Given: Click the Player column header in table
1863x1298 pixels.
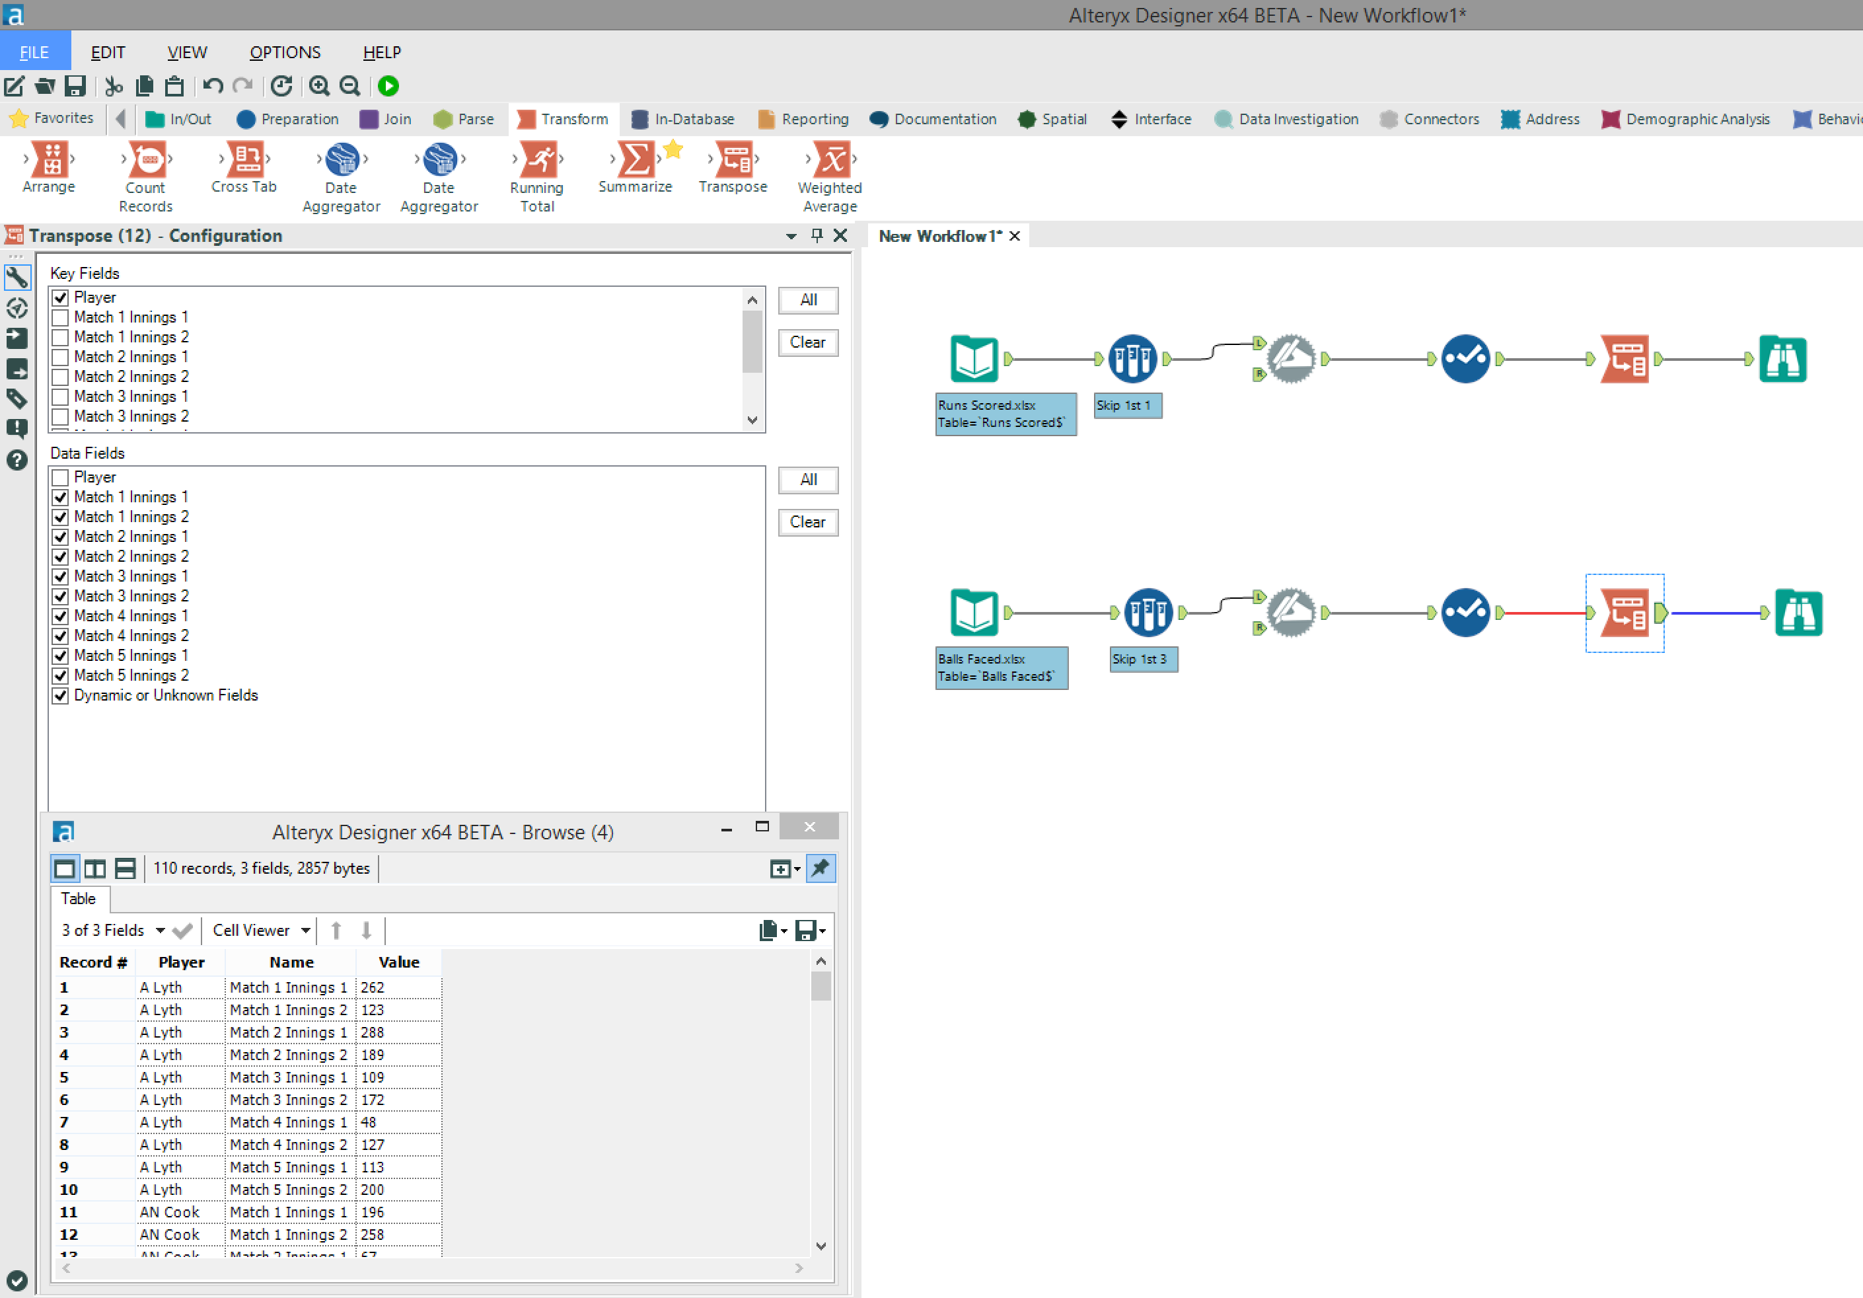Looking at the screenshot, I should click(181, 963).
